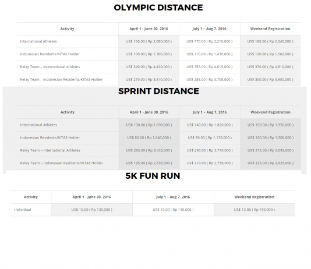Select Fun Run Individual row label
The height and width of the screenshot is (269, 311).
pos(23,210)
